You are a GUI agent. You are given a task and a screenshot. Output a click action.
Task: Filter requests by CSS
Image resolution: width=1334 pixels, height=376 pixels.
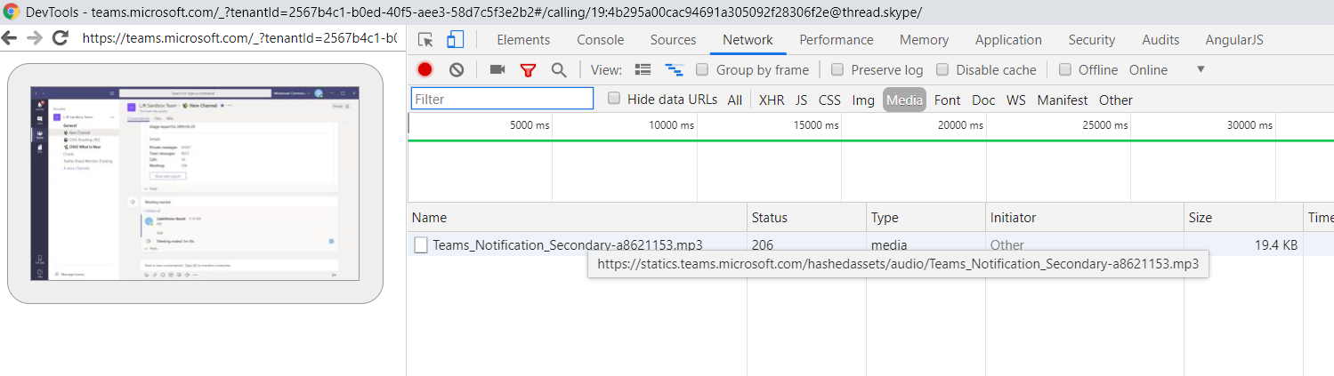click(829, 100)
